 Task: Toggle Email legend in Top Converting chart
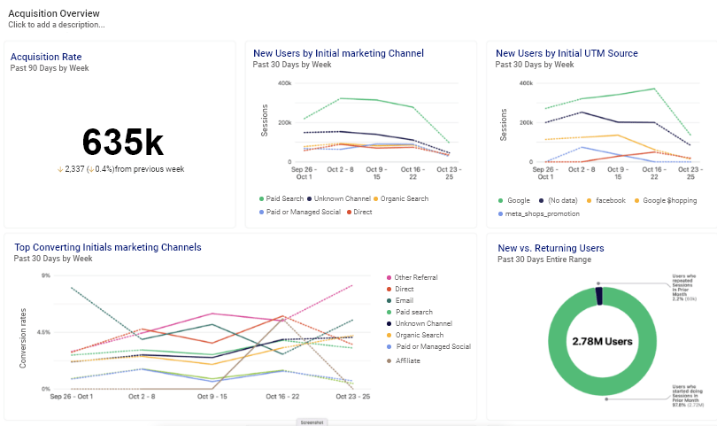[x=400, y=300]
